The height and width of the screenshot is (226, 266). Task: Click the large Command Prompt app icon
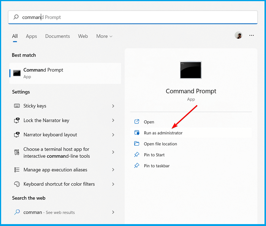click(191, 70)
